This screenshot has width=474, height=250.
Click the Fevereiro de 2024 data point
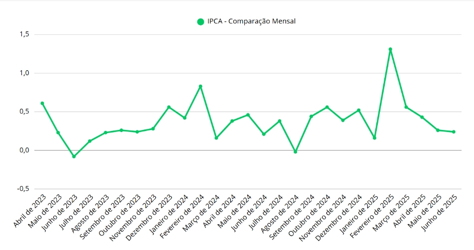tap(200, 86)
